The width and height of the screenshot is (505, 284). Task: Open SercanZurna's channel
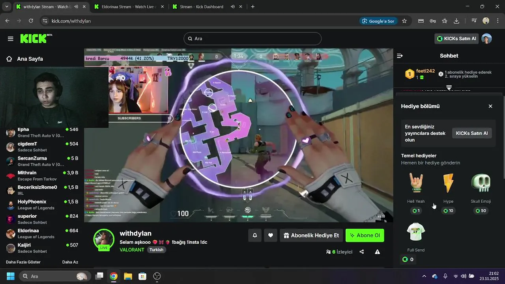(42, 161)
